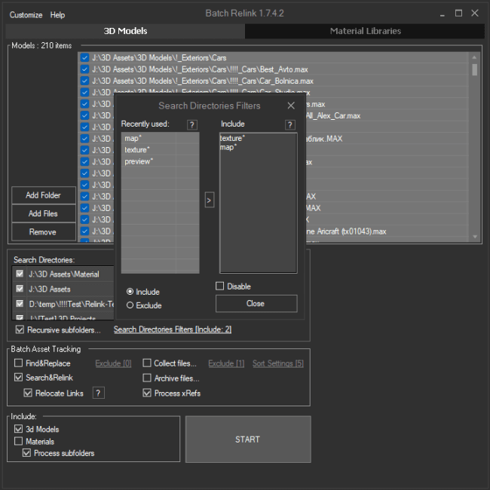Click the arrow to move filter to Include
490x490 pixels.
point(209,200)
